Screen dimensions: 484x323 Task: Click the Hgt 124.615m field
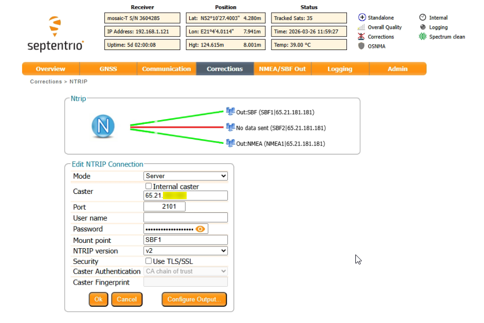226,45
